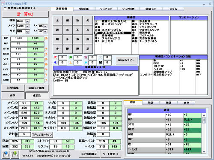This screenshot has width=214, height=160.
Task: Click the orange 予 marker beside STR
Action: pos(46,49)
